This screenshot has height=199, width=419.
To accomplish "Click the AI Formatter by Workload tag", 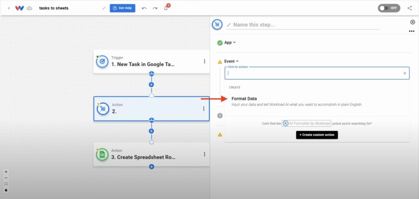I will point(306,123).
